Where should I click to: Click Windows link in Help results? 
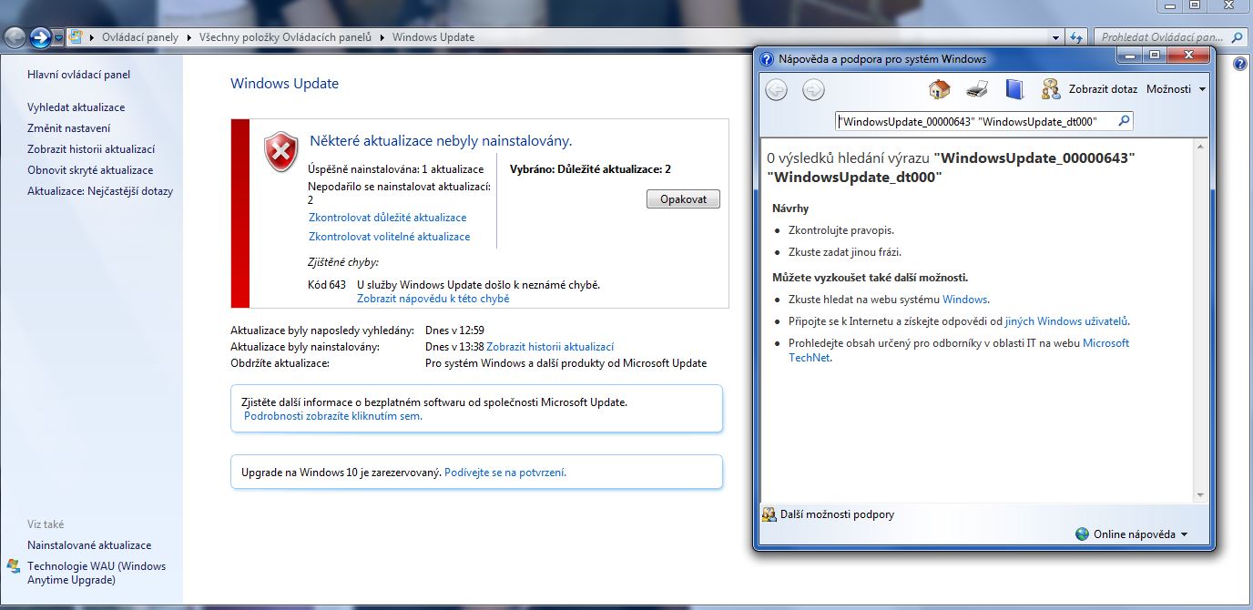point(965,299)
